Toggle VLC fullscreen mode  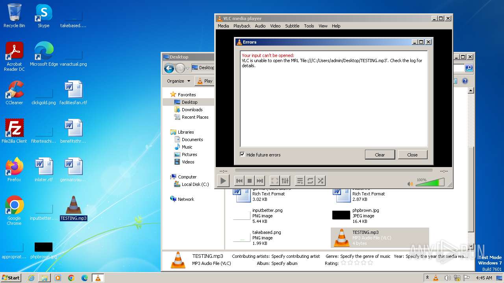pyautogui.click(x=275, y=181)
